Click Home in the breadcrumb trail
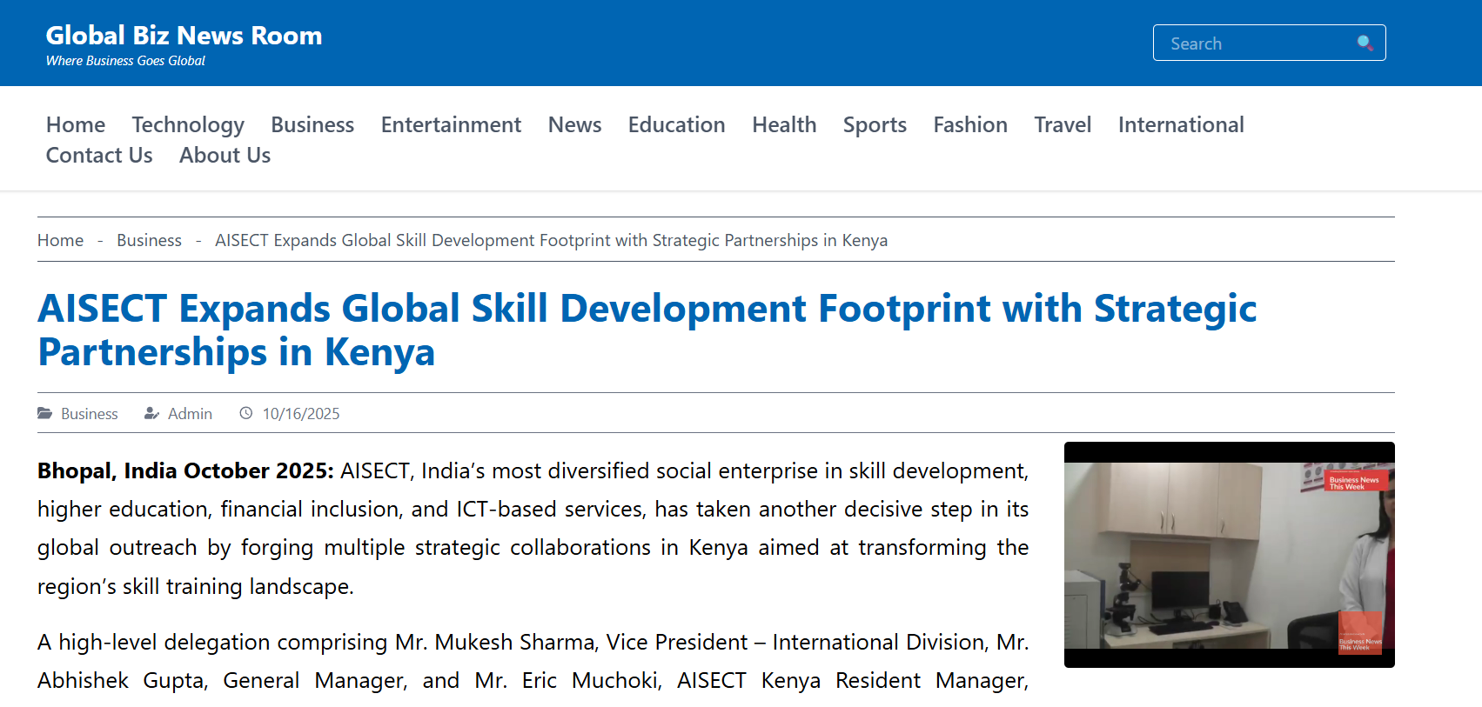 [60, 240]
